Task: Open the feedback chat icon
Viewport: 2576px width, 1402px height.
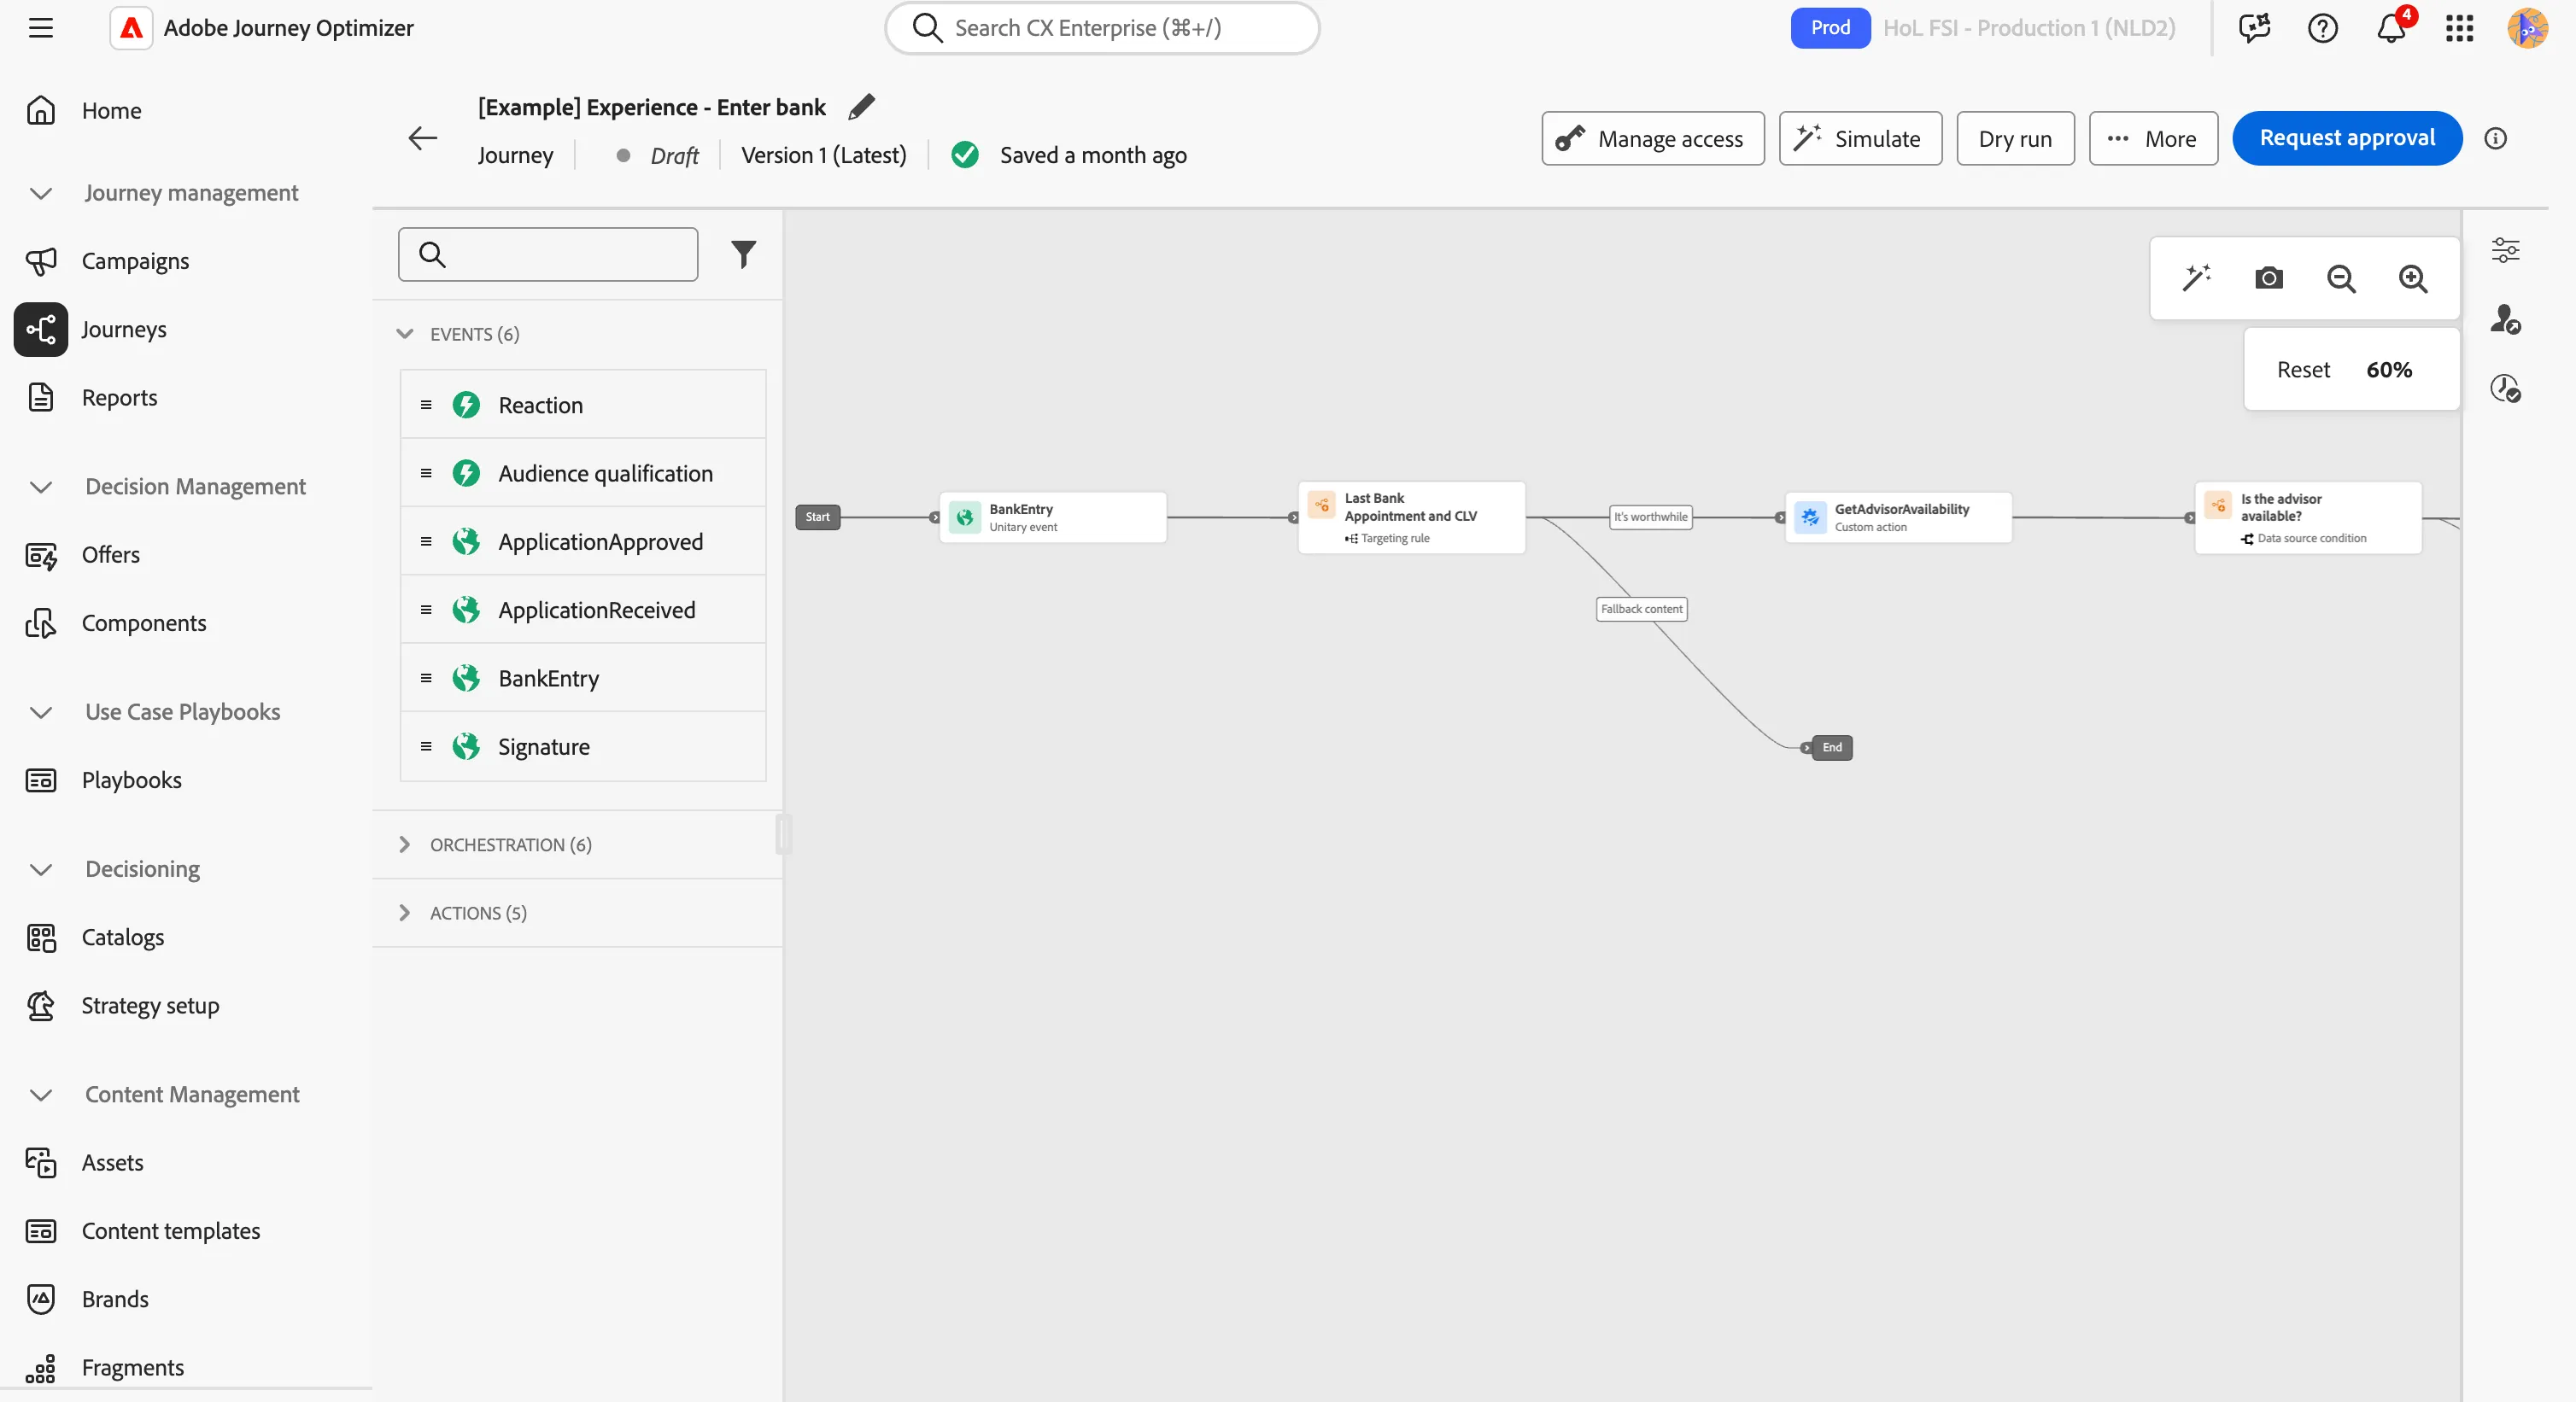Action: [2254, 28]
